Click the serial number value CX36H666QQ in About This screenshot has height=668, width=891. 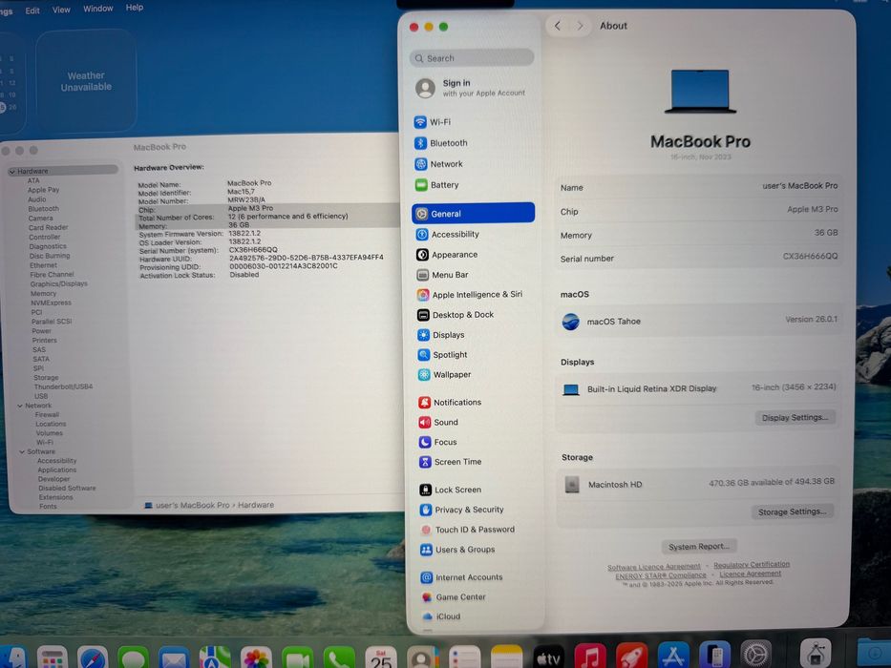(810, 256)
